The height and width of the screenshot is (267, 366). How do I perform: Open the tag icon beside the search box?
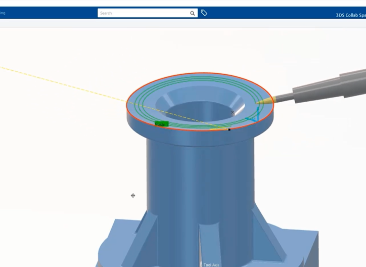(204, 13)
